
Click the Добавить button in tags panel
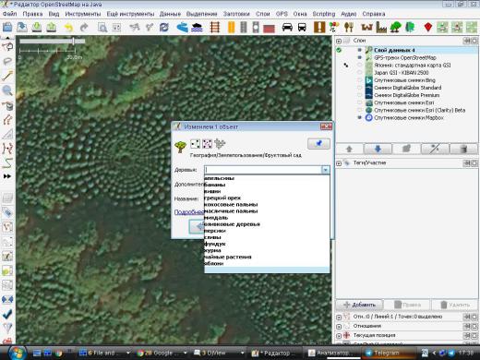click(x=359, y=305)
